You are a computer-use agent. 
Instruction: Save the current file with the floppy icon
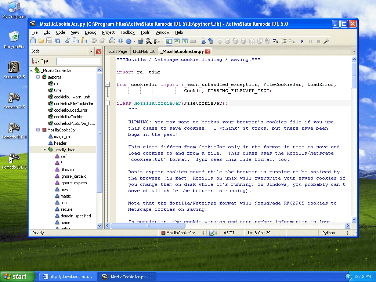tap(49, 41)
